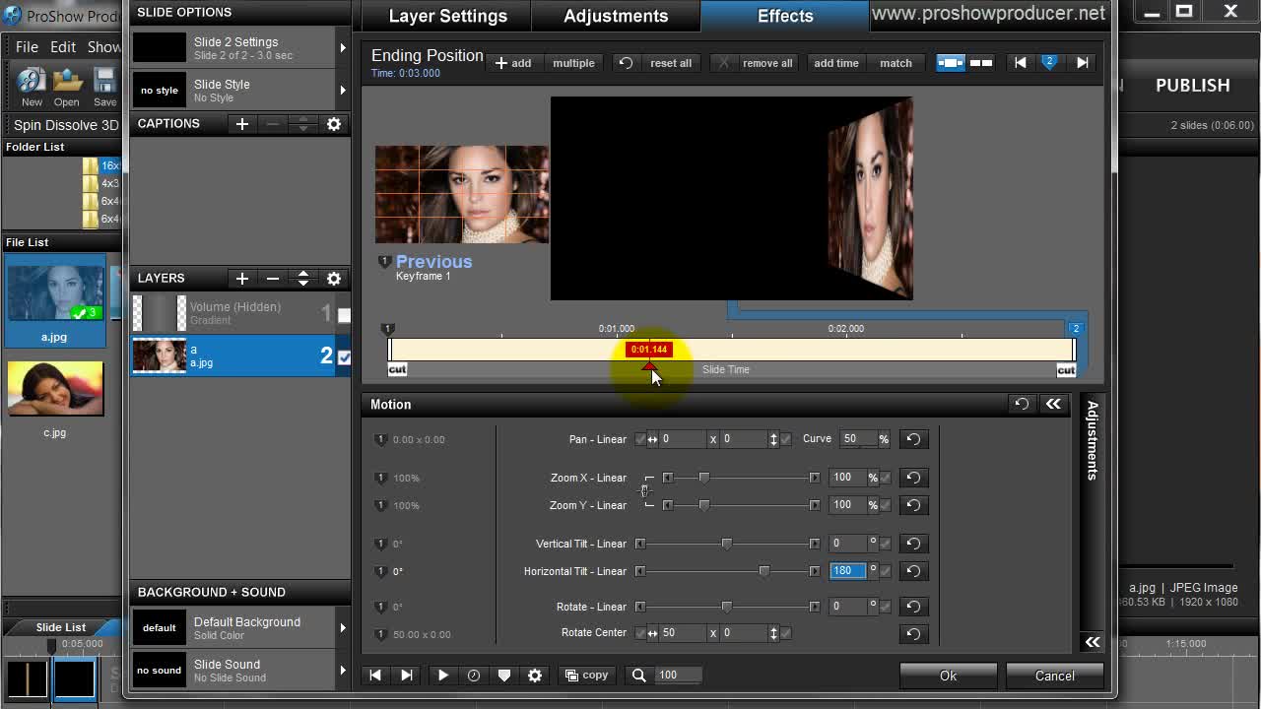Collapse the Motion panel with double-arrow icon
Viewport: 1261px width, 709px height.
[x=1053, y=404]
